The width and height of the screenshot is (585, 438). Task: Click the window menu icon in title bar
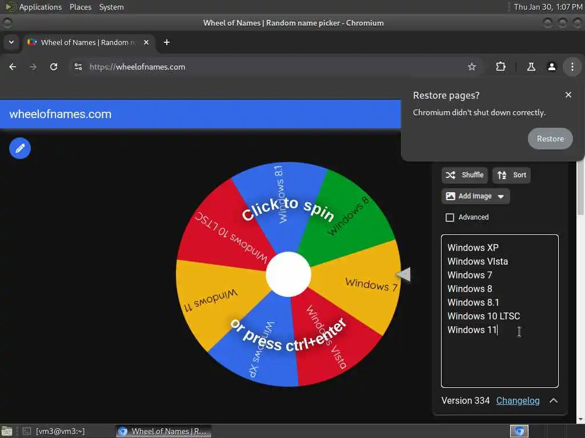(7, 23)
